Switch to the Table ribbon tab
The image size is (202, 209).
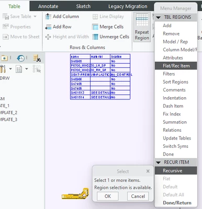[x=14, y=6]
